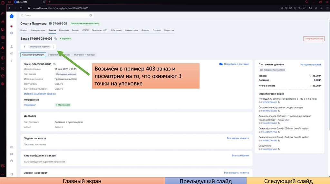Open Все сообщения link

pyautogui.click(x=240, y=155)
